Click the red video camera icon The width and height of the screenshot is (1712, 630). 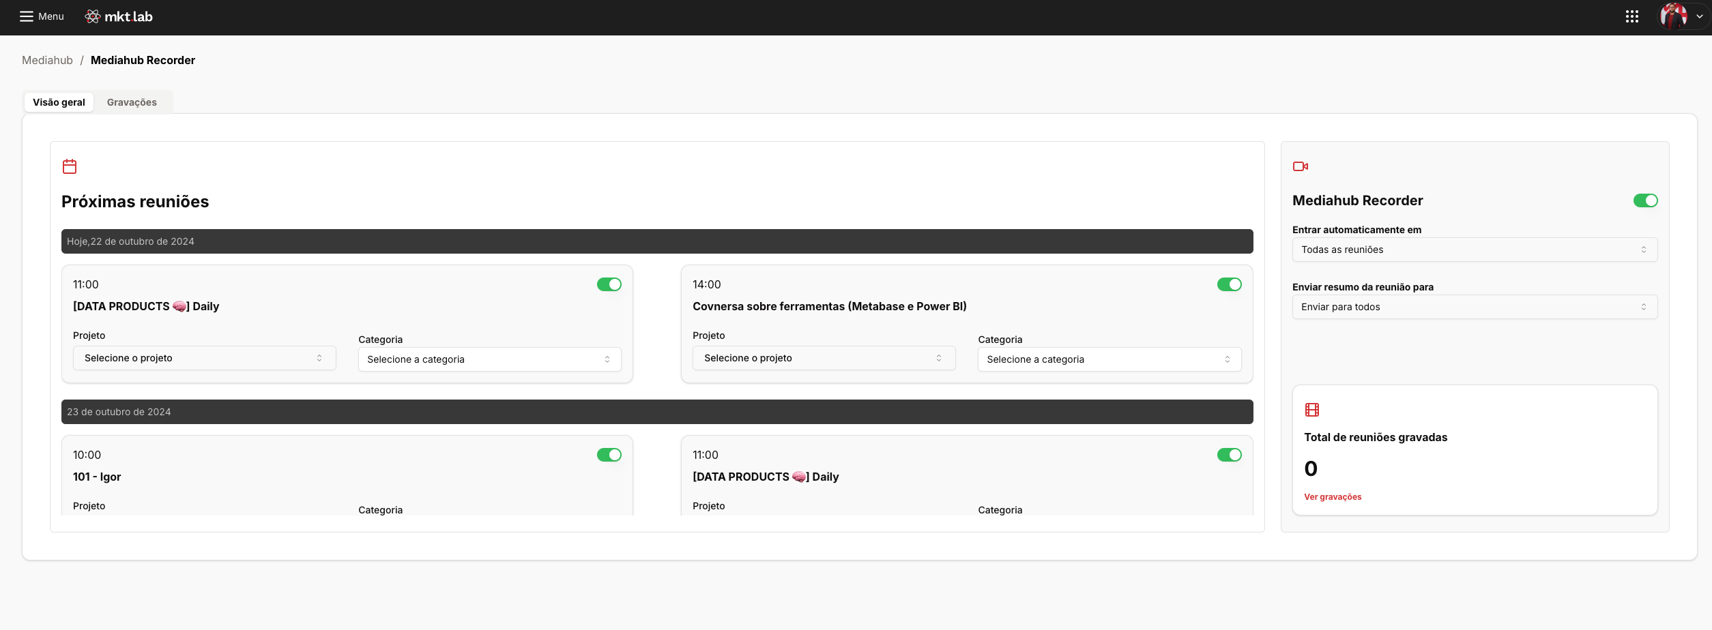tap(1301, 166)
